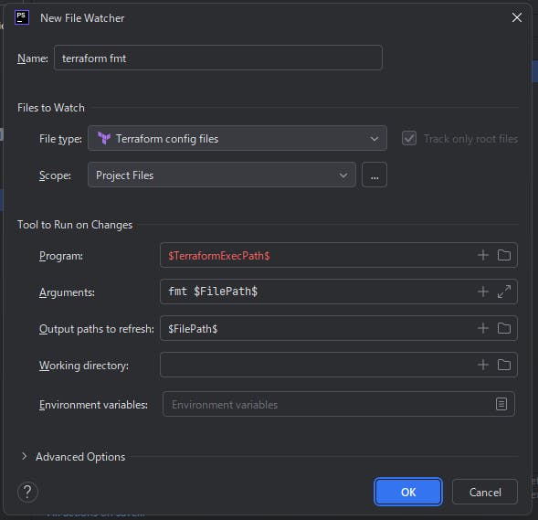Open the Scope Project Files dropdown
538x520 pixels.
click(222, 175)
